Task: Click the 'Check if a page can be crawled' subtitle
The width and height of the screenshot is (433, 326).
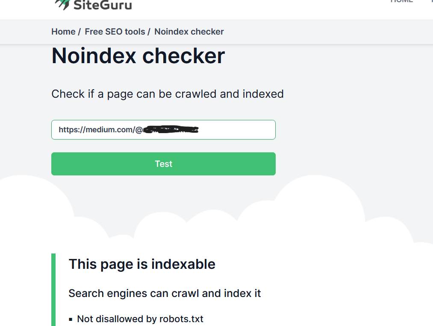Action: 168,94
